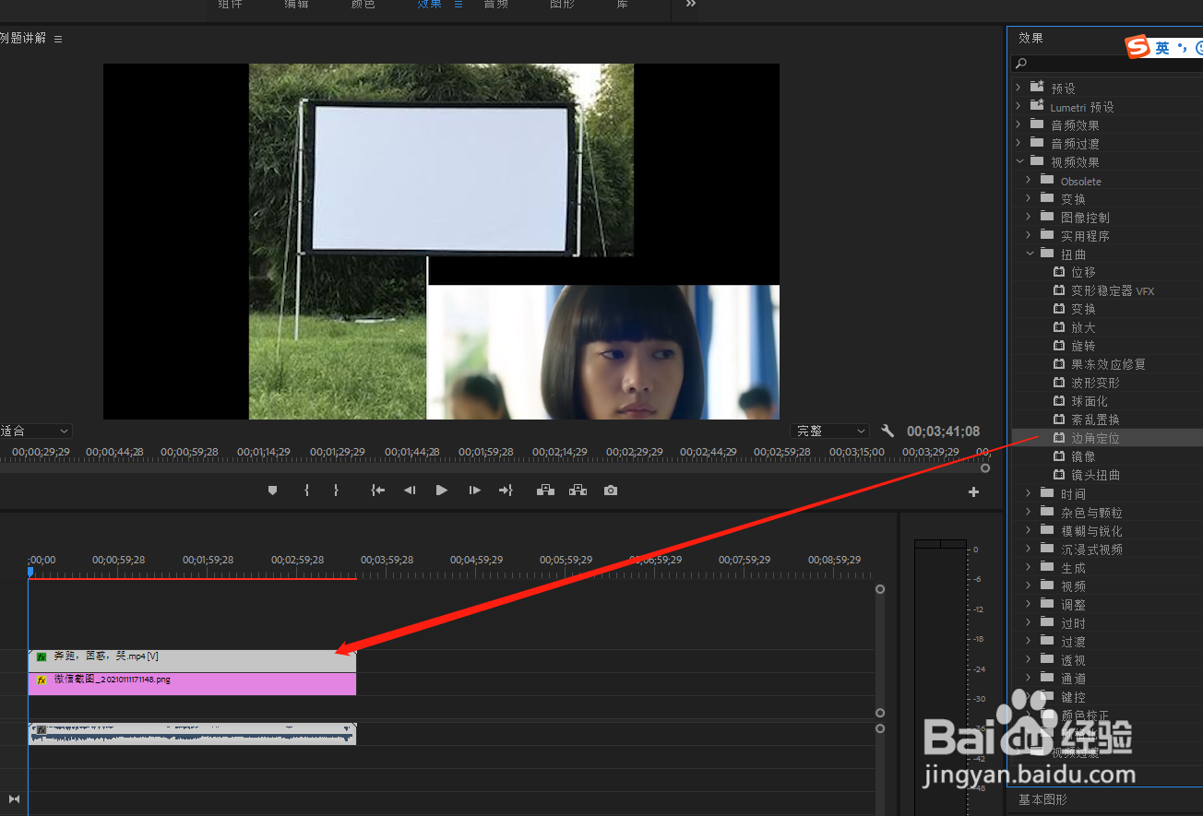Jump to the In point
This screenshot has width=1203, height=816.
377,491
